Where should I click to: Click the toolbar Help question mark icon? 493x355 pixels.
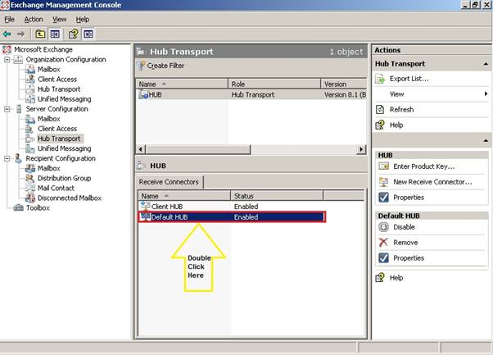tap(73, 34)
